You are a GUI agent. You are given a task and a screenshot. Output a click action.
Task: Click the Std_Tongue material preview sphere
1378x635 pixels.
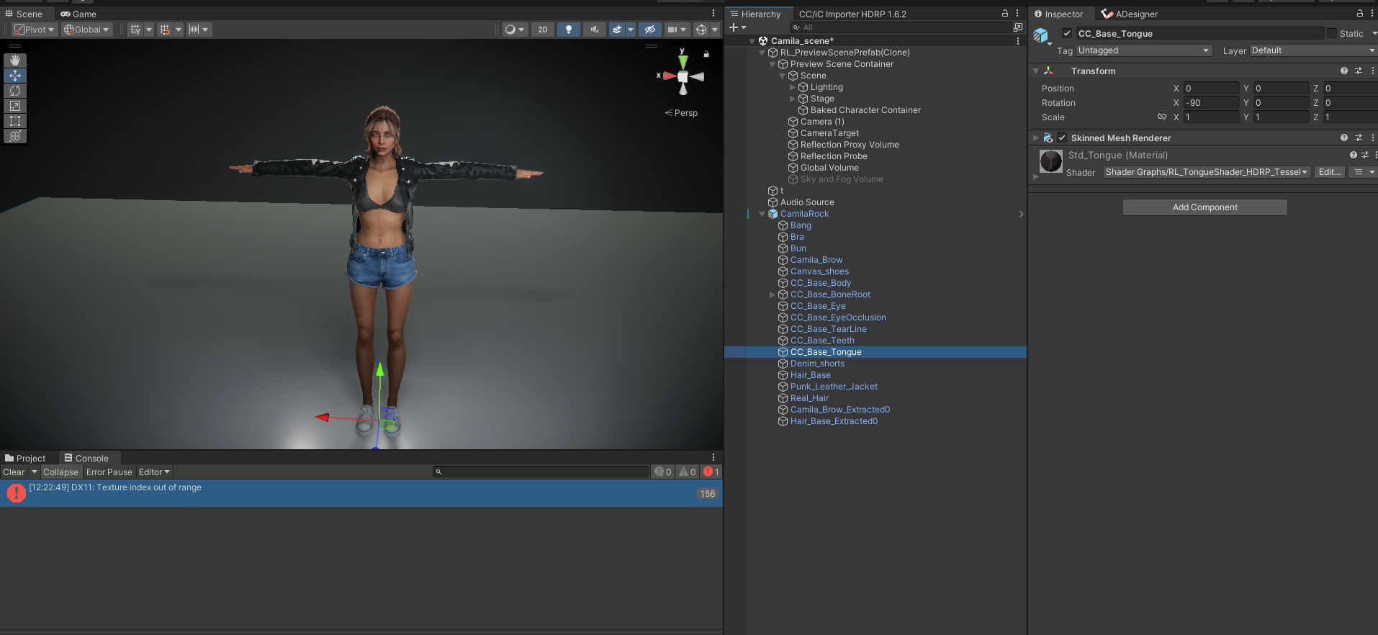(x=1051, y=161)
